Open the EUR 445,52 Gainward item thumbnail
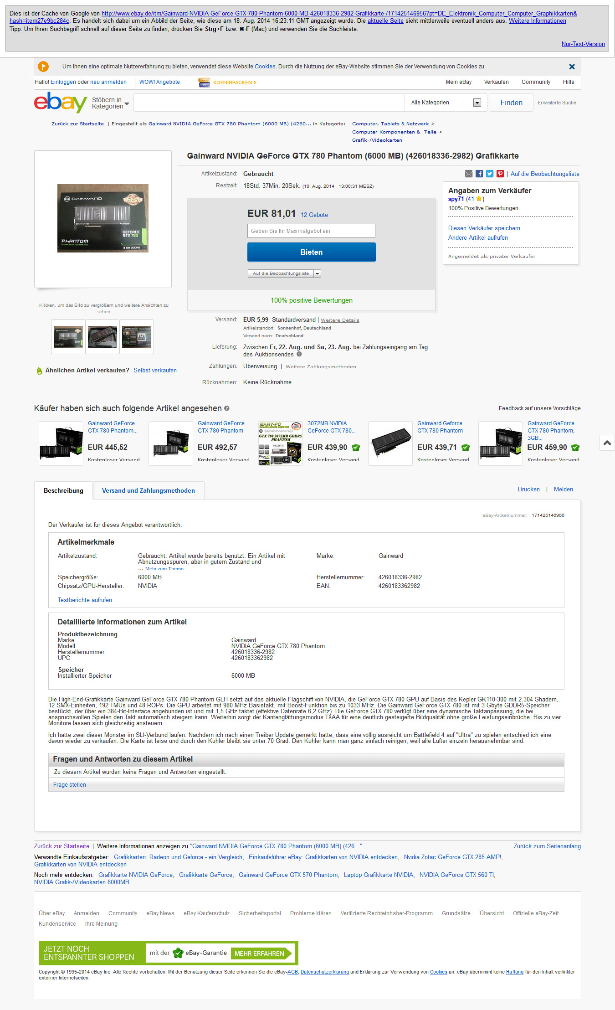This screenshot has height=1010, width=615. 61,443
